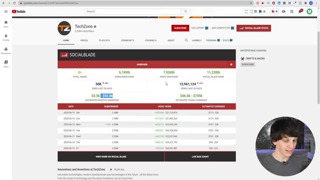320x180 pixels.
Task: Click the hashtag grid extension icon
Action: [289, 3]
